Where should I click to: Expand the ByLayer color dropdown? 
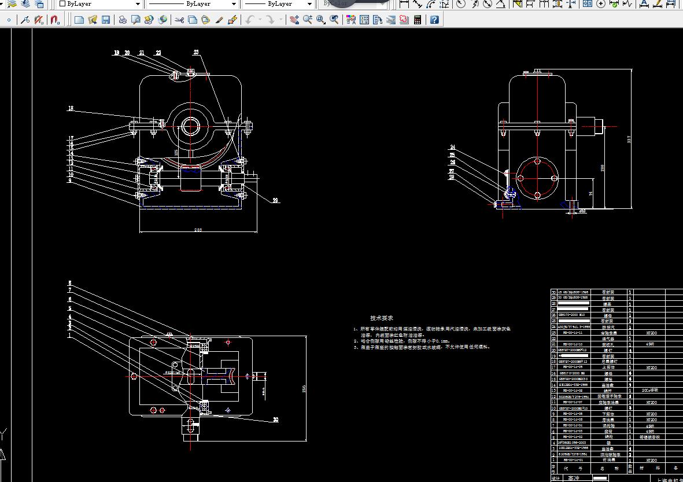(x=138, y=4)
